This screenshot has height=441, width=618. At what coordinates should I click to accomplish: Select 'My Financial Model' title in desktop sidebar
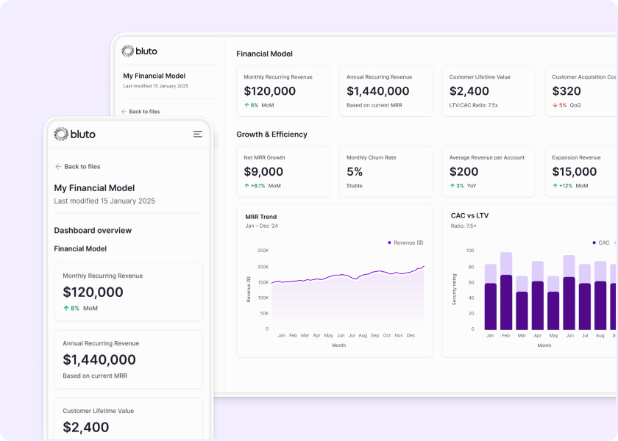[x=154, y=76]
